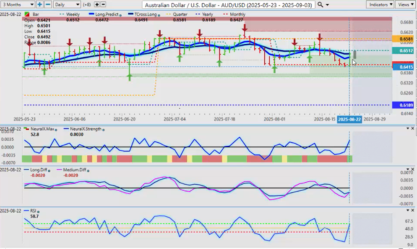The width and height of the screenshot is (417, 249).
Task: Open the Views menu
Action: click(405, 5)
